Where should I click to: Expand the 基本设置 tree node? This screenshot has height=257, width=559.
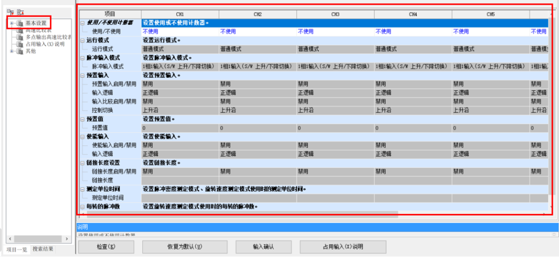(11, 23)
